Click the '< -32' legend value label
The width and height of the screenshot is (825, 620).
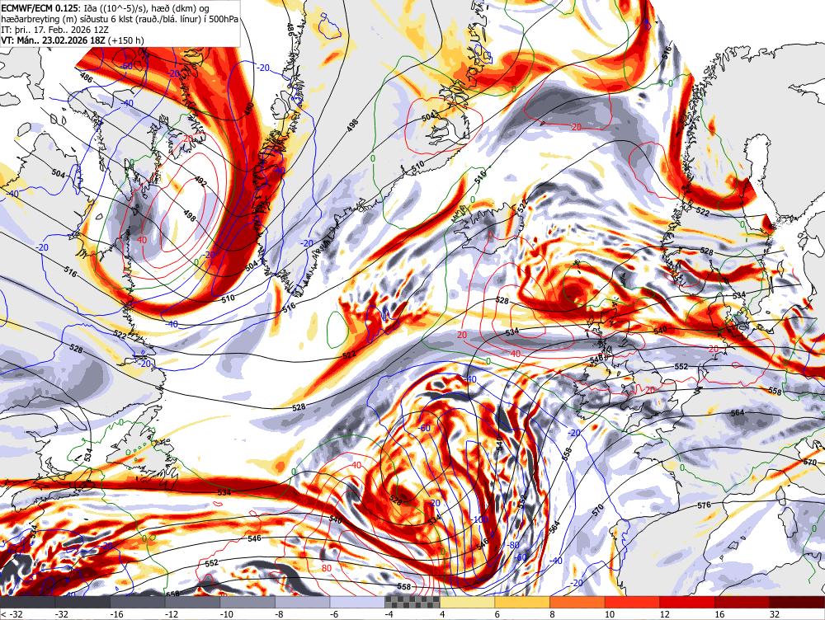(x=11, y=614)
